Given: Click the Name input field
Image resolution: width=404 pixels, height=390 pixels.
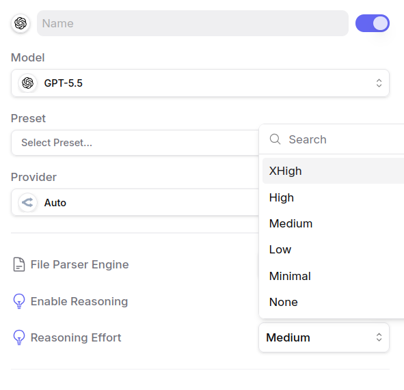Looking at the screenshot, I should 193,23.
